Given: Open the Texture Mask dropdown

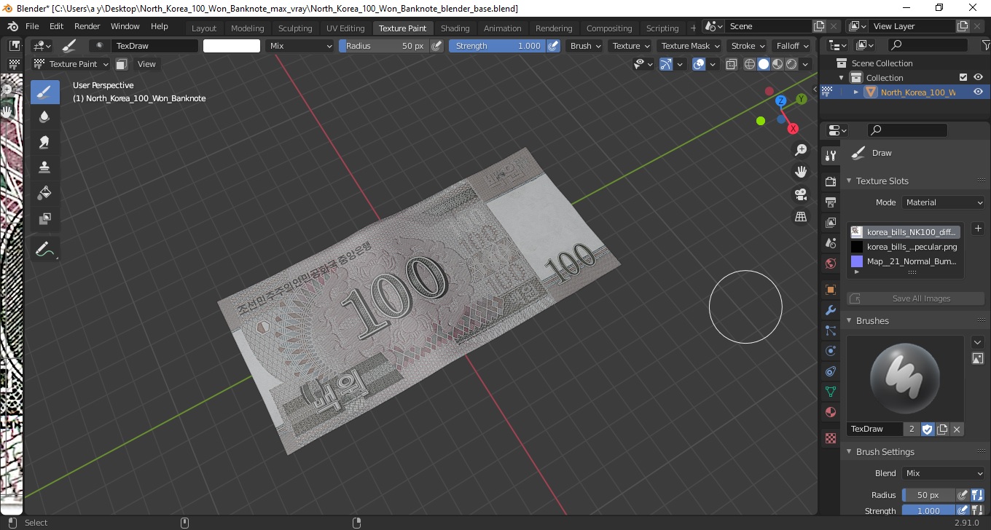Looking at the screenshot, I should [690, 46].
